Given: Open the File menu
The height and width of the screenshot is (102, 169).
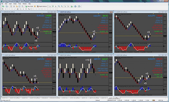Looking at the screenshot, I should pos(2,4).
